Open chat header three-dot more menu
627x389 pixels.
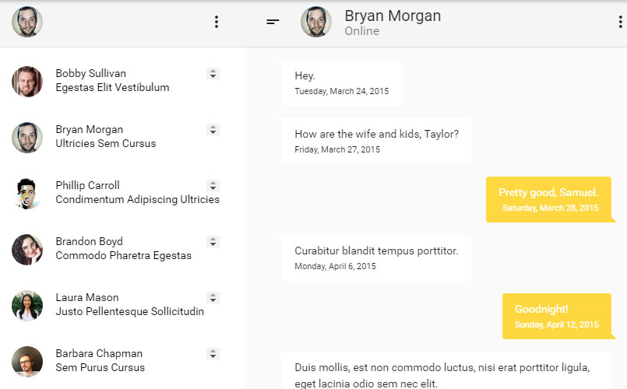point(620,23)
